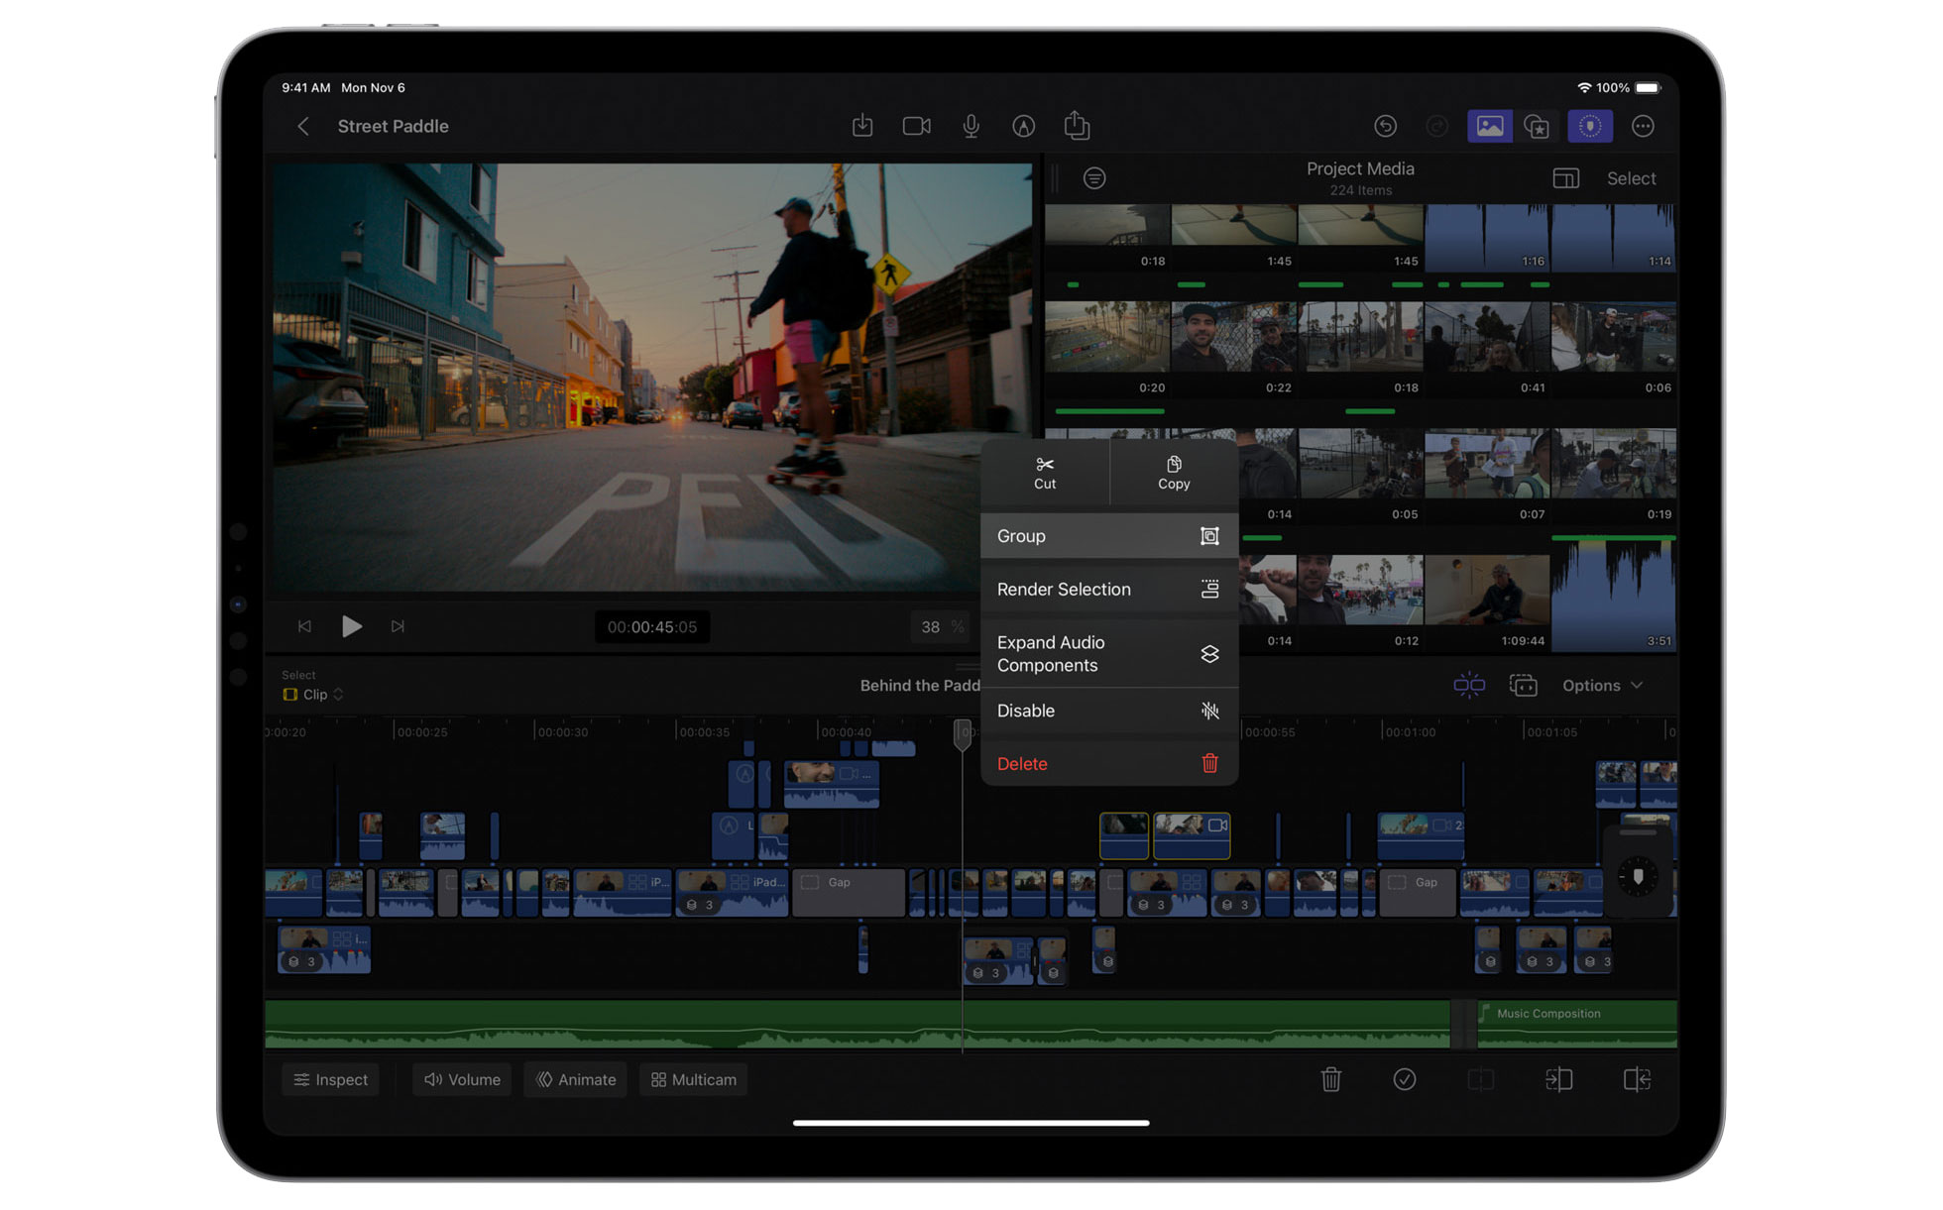This screenshot has width=1943, height=1210.
Task: Play the viewer video
Action: click(351, 626)
